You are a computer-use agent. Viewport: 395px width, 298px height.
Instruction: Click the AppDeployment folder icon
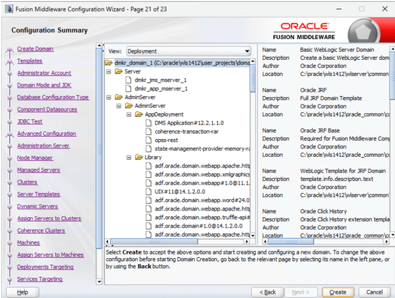point(139,115)
